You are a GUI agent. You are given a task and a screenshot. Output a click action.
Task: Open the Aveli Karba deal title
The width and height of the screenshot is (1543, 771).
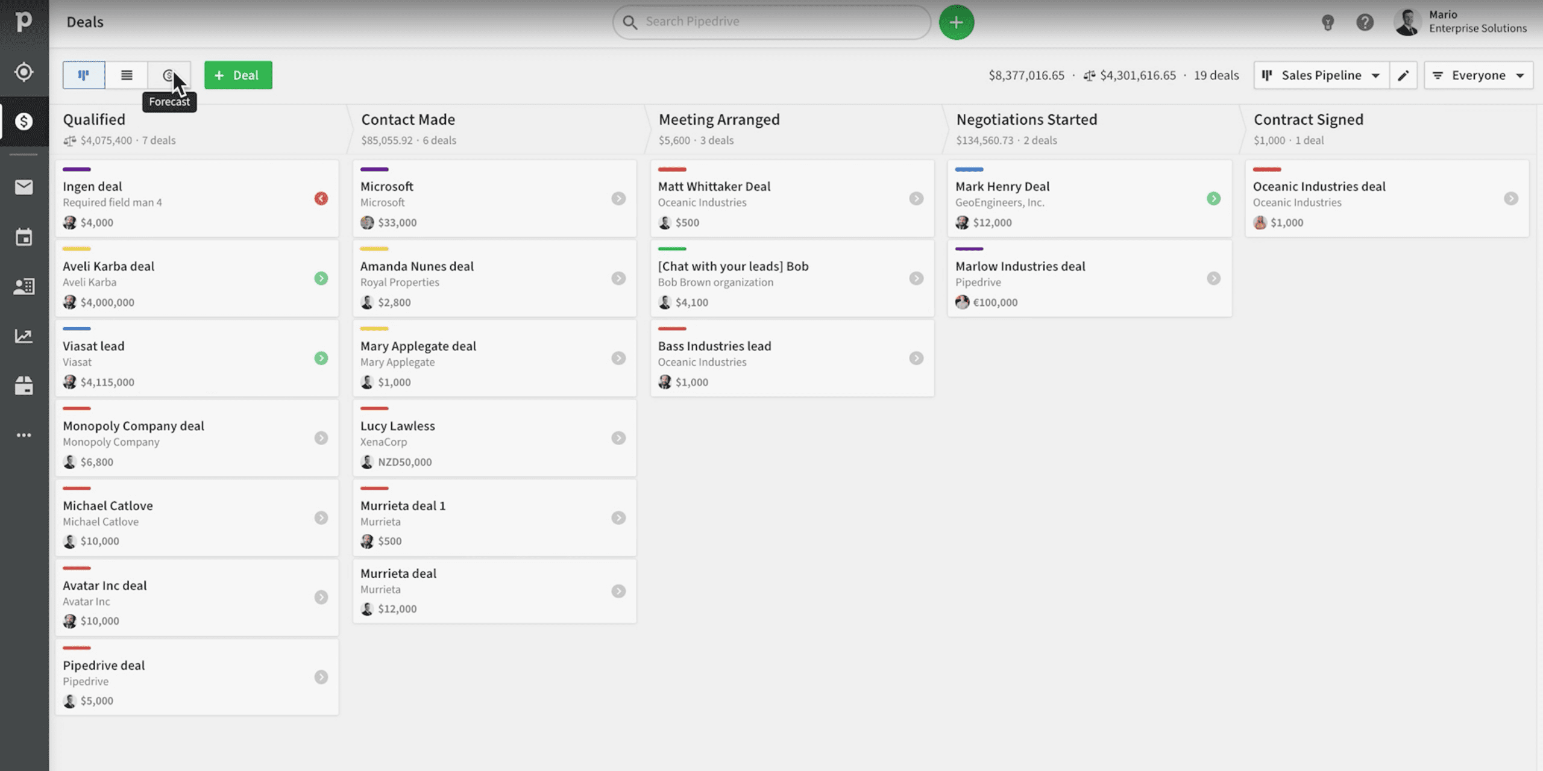[108, 266]
